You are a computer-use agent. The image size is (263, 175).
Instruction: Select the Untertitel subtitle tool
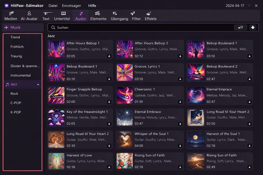click(62, 16)
